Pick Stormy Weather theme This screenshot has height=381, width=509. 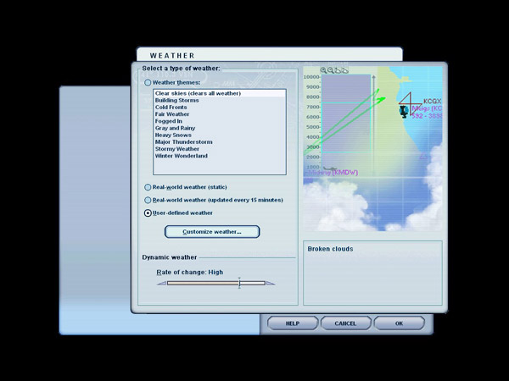point(177,149)
